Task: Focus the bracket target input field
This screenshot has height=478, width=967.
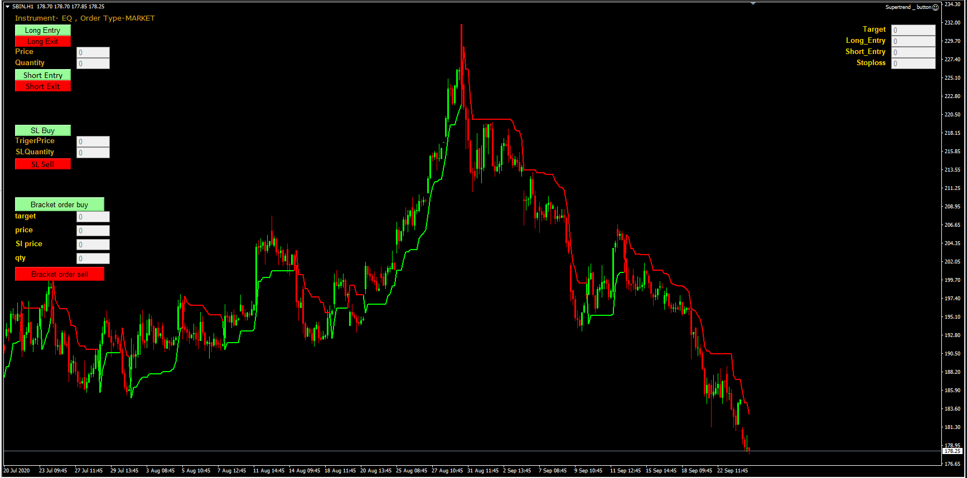Action: (93, 217)
